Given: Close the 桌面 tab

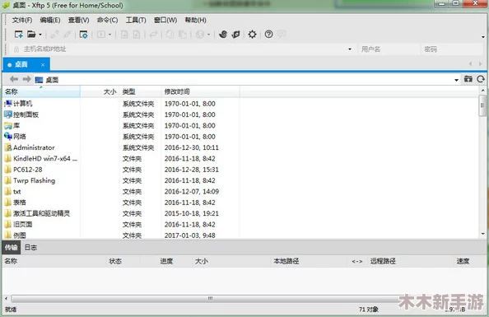Looking at the screenshot, I should 43,65.
